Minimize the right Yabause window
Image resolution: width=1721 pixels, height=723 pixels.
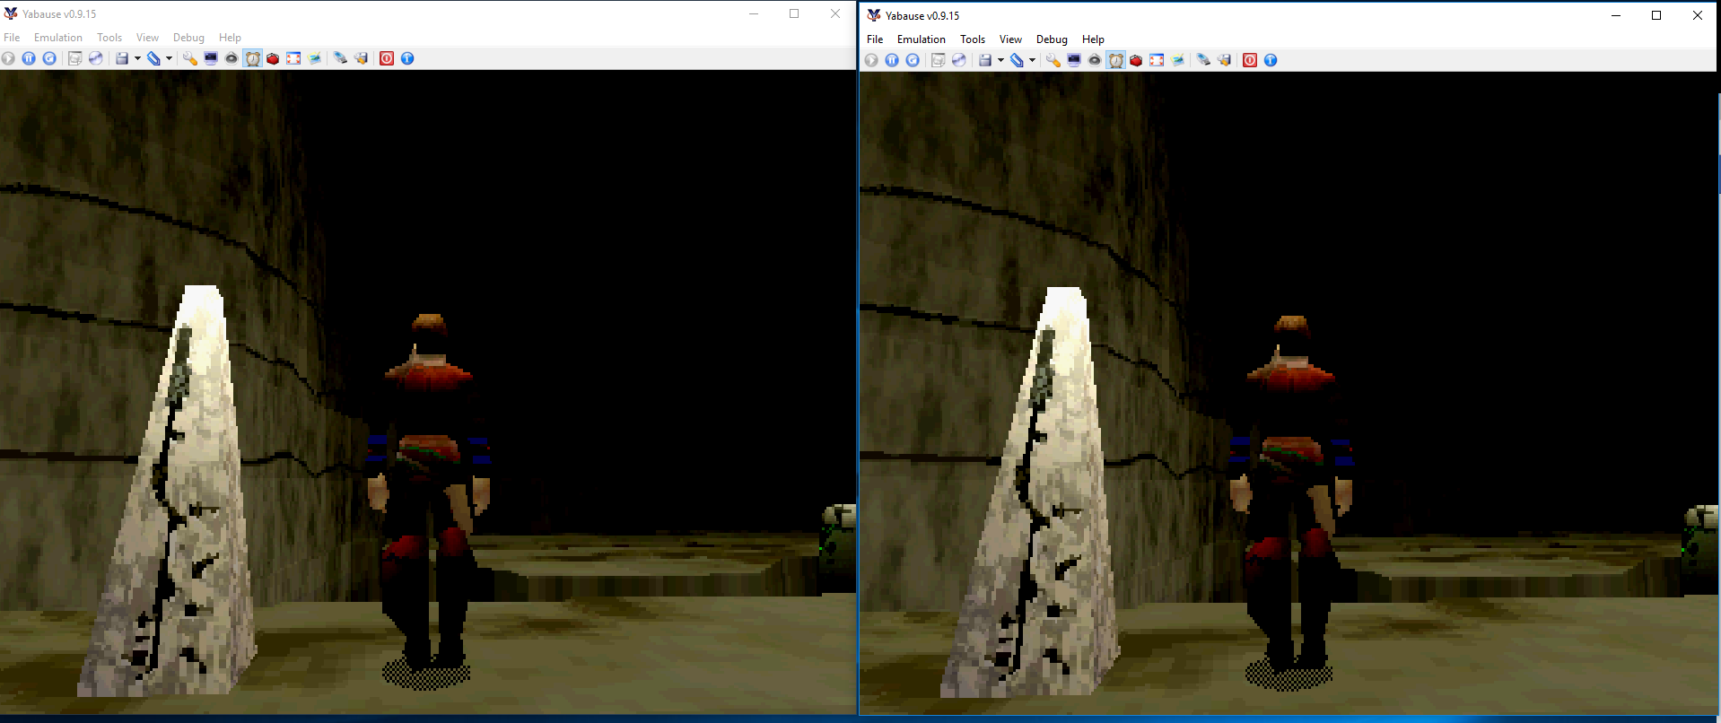[1616, 15]
